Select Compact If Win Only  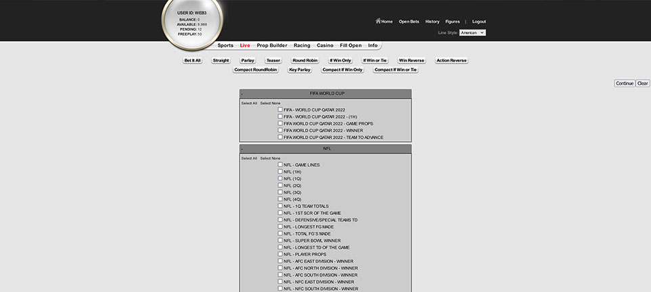[342, 70]
